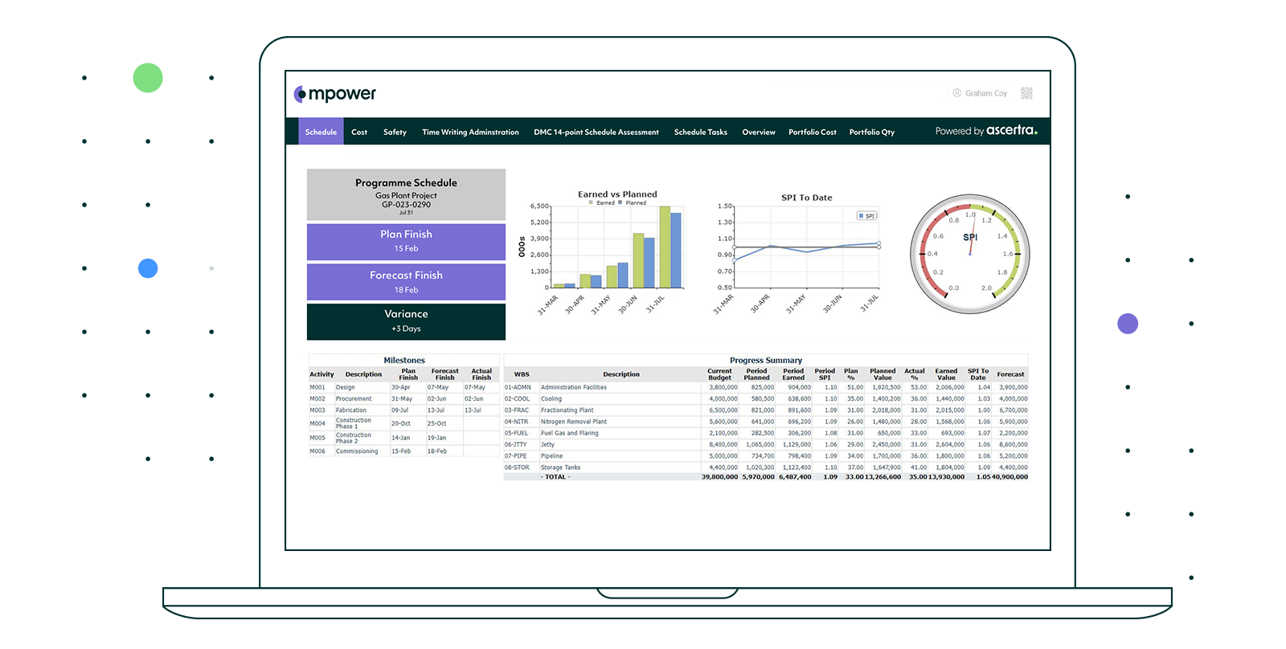The width and height of the screenshot is (1286, 649).
Task: Select the Schedule tab
Action: pyautogui.click(x=321, y=132)
